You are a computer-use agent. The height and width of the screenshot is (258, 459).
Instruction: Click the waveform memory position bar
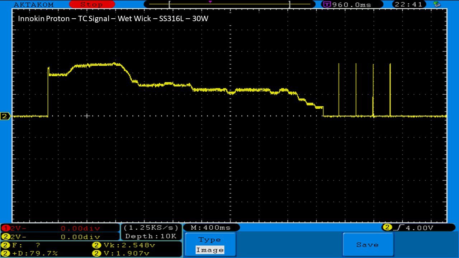[x=229, y=4]
